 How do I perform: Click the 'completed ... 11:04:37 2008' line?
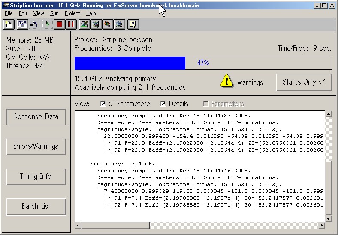point(174,116)
